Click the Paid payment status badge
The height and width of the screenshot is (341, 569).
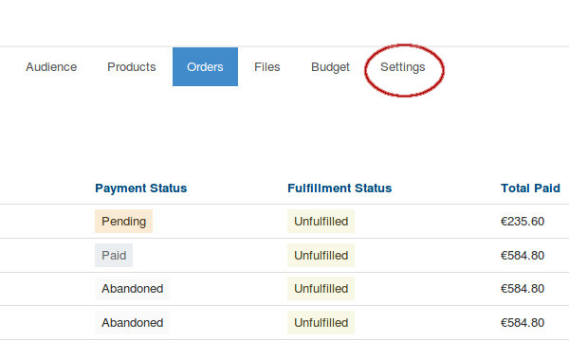click(x=114, y=255)
